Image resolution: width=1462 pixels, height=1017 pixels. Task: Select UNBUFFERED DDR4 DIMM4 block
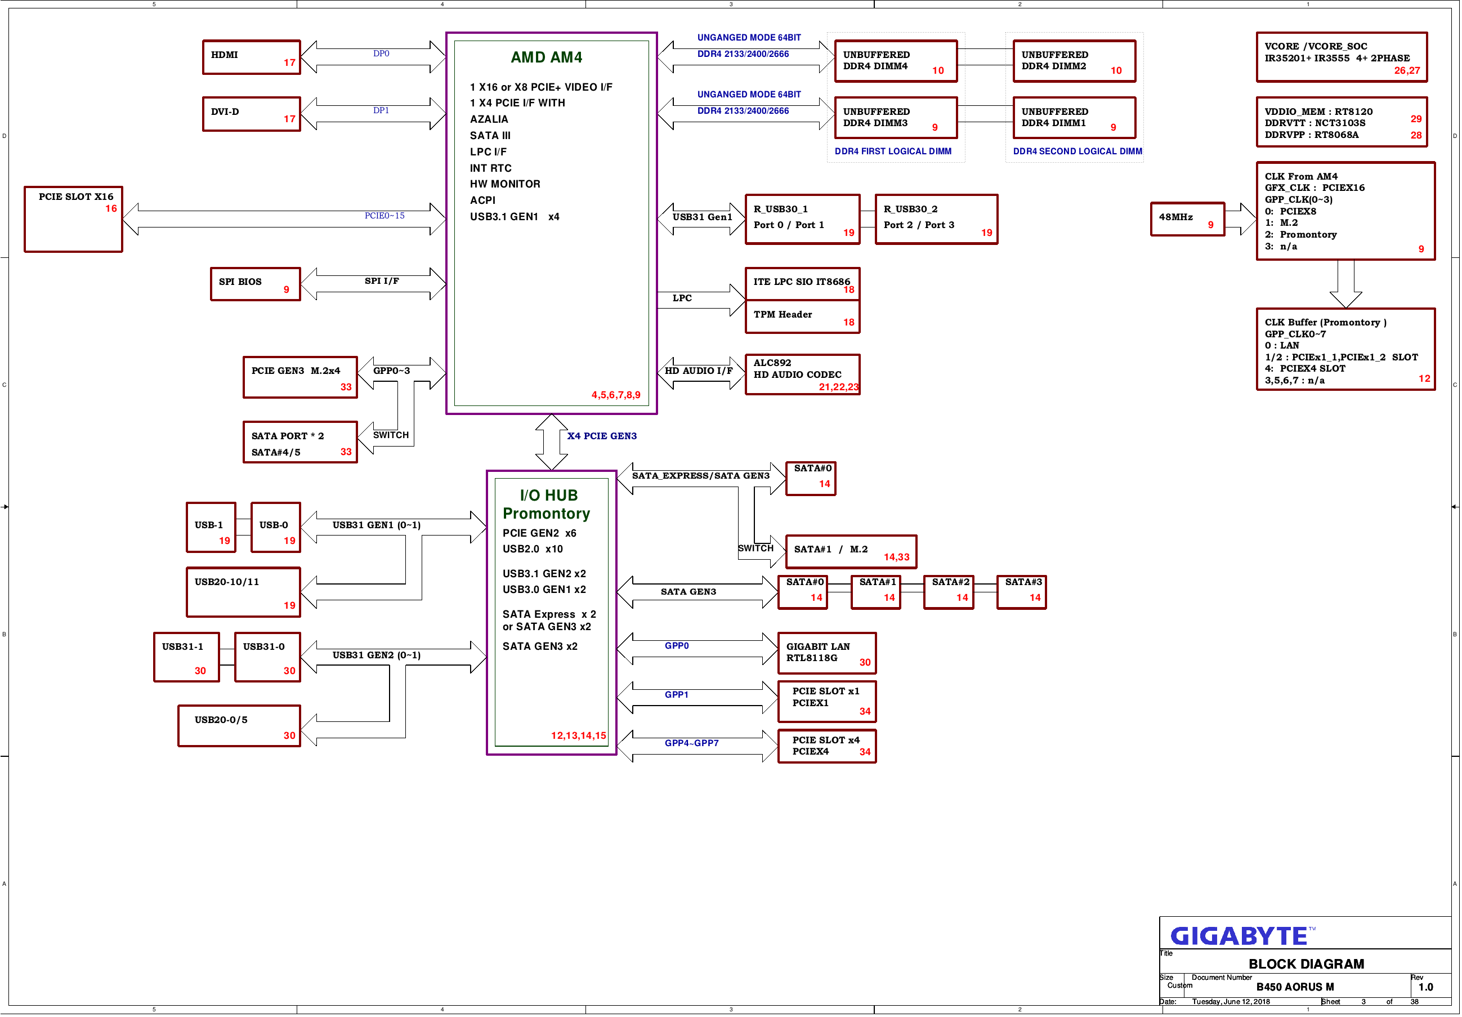[896, 61]
